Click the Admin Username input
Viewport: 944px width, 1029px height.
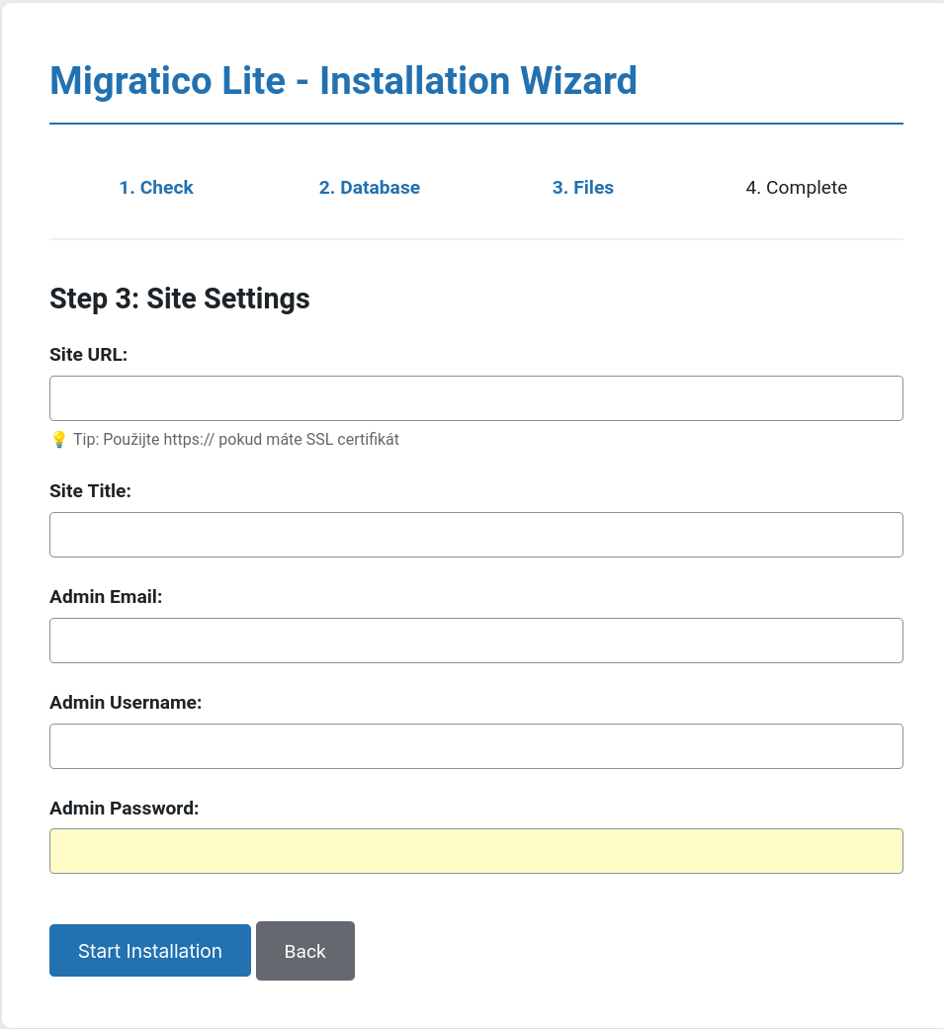point(476,746)
